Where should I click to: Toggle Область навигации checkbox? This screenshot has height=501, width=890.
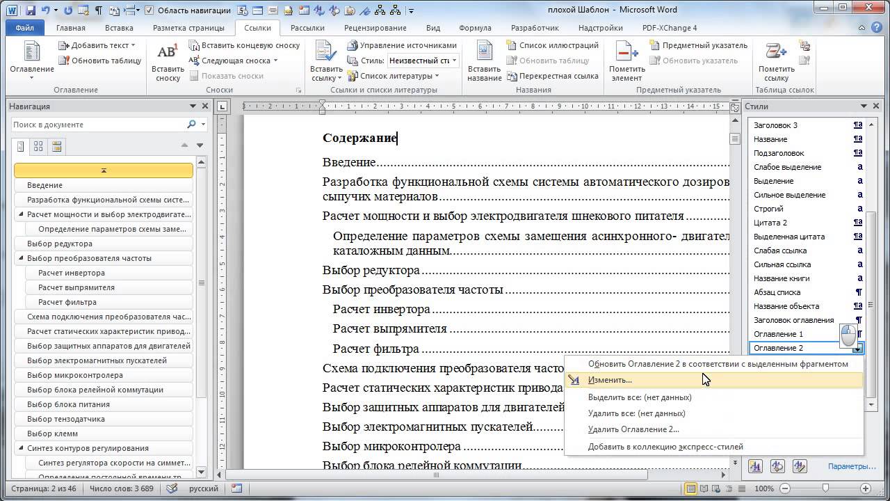tap(149, 10)
